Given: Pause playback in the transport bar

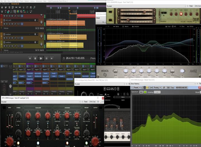Looking at the screenshot, I should (x=46, y=59).
